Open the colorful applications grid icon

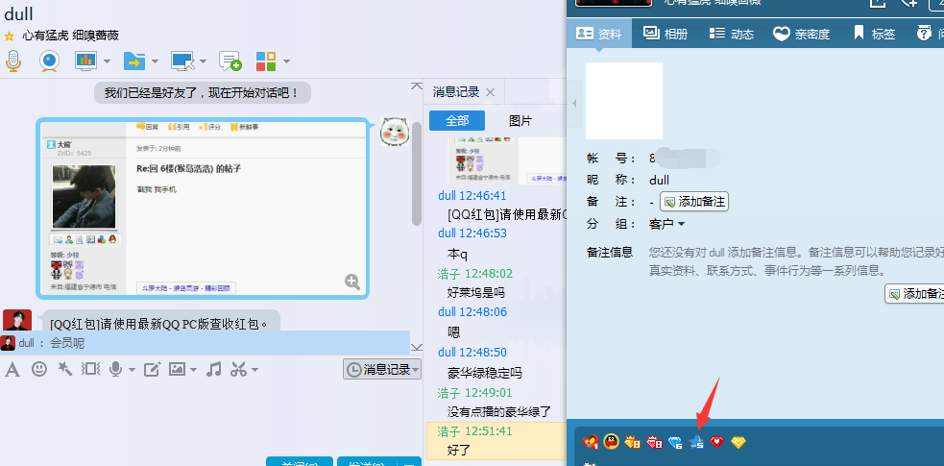coord(265,61)
